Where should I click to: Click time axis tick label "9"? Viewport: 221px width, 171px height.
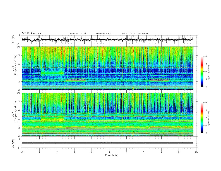click(x=179, y=152)
